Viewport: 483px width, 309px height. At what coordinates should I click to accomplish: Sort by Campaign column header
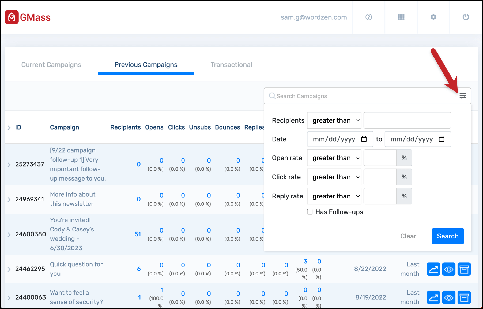coord(65,127)
